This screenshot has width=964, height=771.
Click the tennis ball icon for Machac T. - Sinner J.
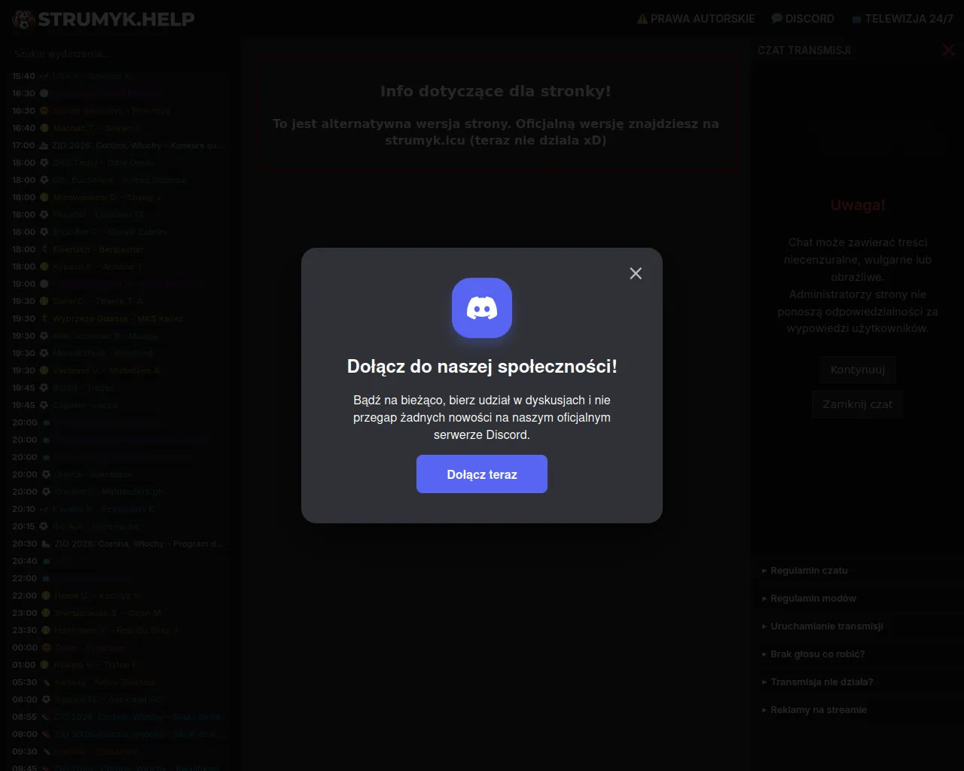[x=44, y=128]
